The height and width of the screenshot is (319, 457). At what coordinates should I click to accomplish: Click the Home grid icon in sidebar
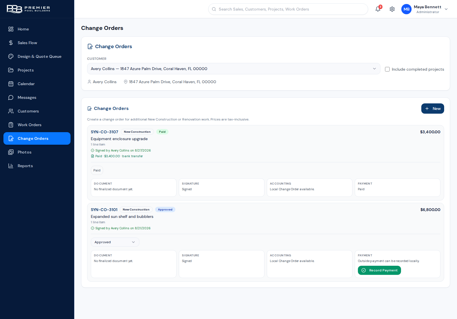[11, 29]
